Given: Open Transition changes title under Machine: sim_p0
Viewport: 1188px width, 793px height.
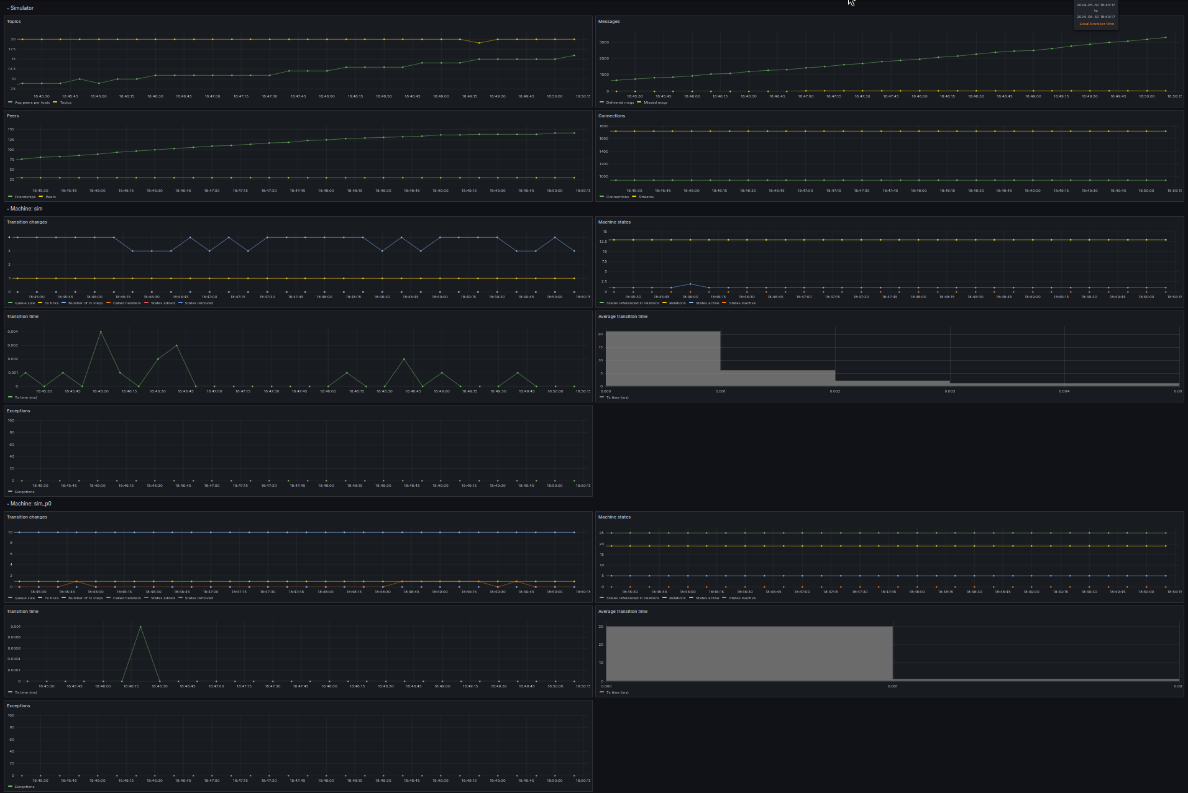Looking at the screenshot, I should pos(27,517).
